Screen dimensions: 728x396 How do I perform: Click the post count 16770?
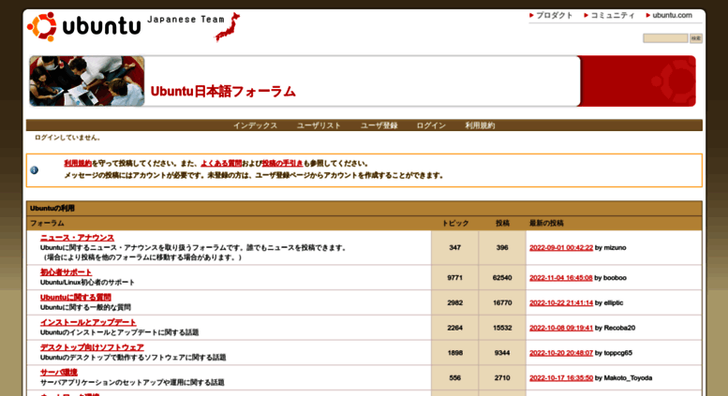(502, 302)
